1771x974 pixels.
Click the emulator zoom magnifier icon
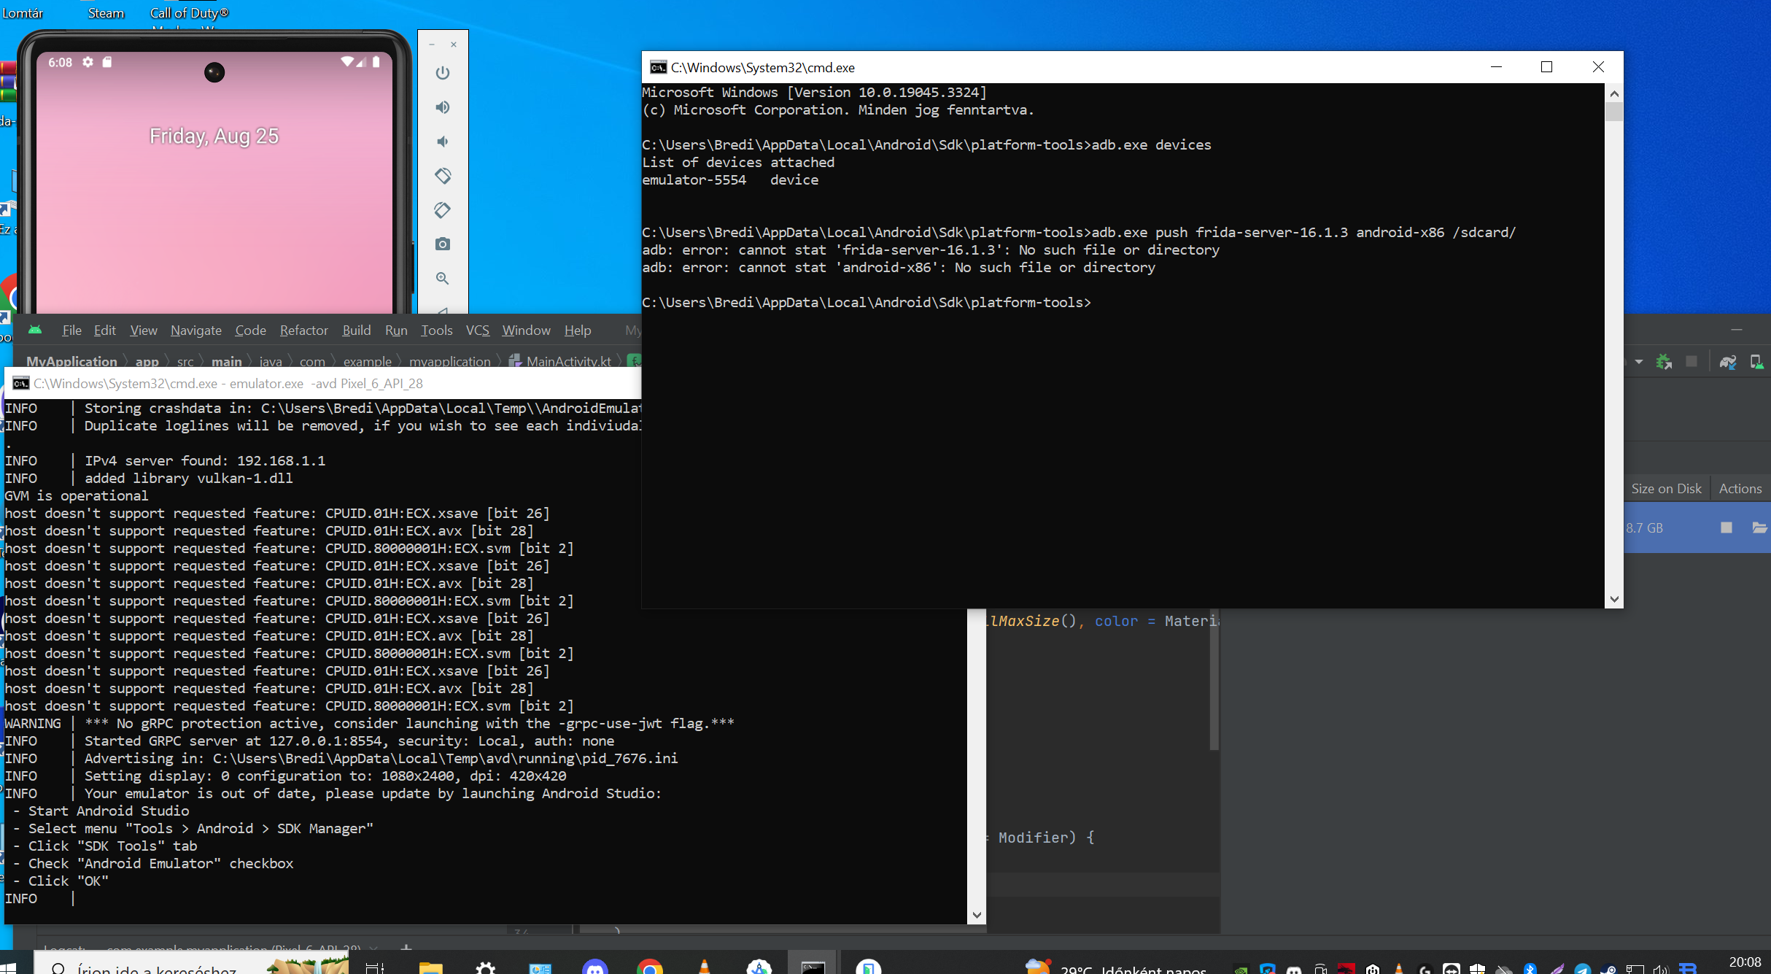[443, 278]
